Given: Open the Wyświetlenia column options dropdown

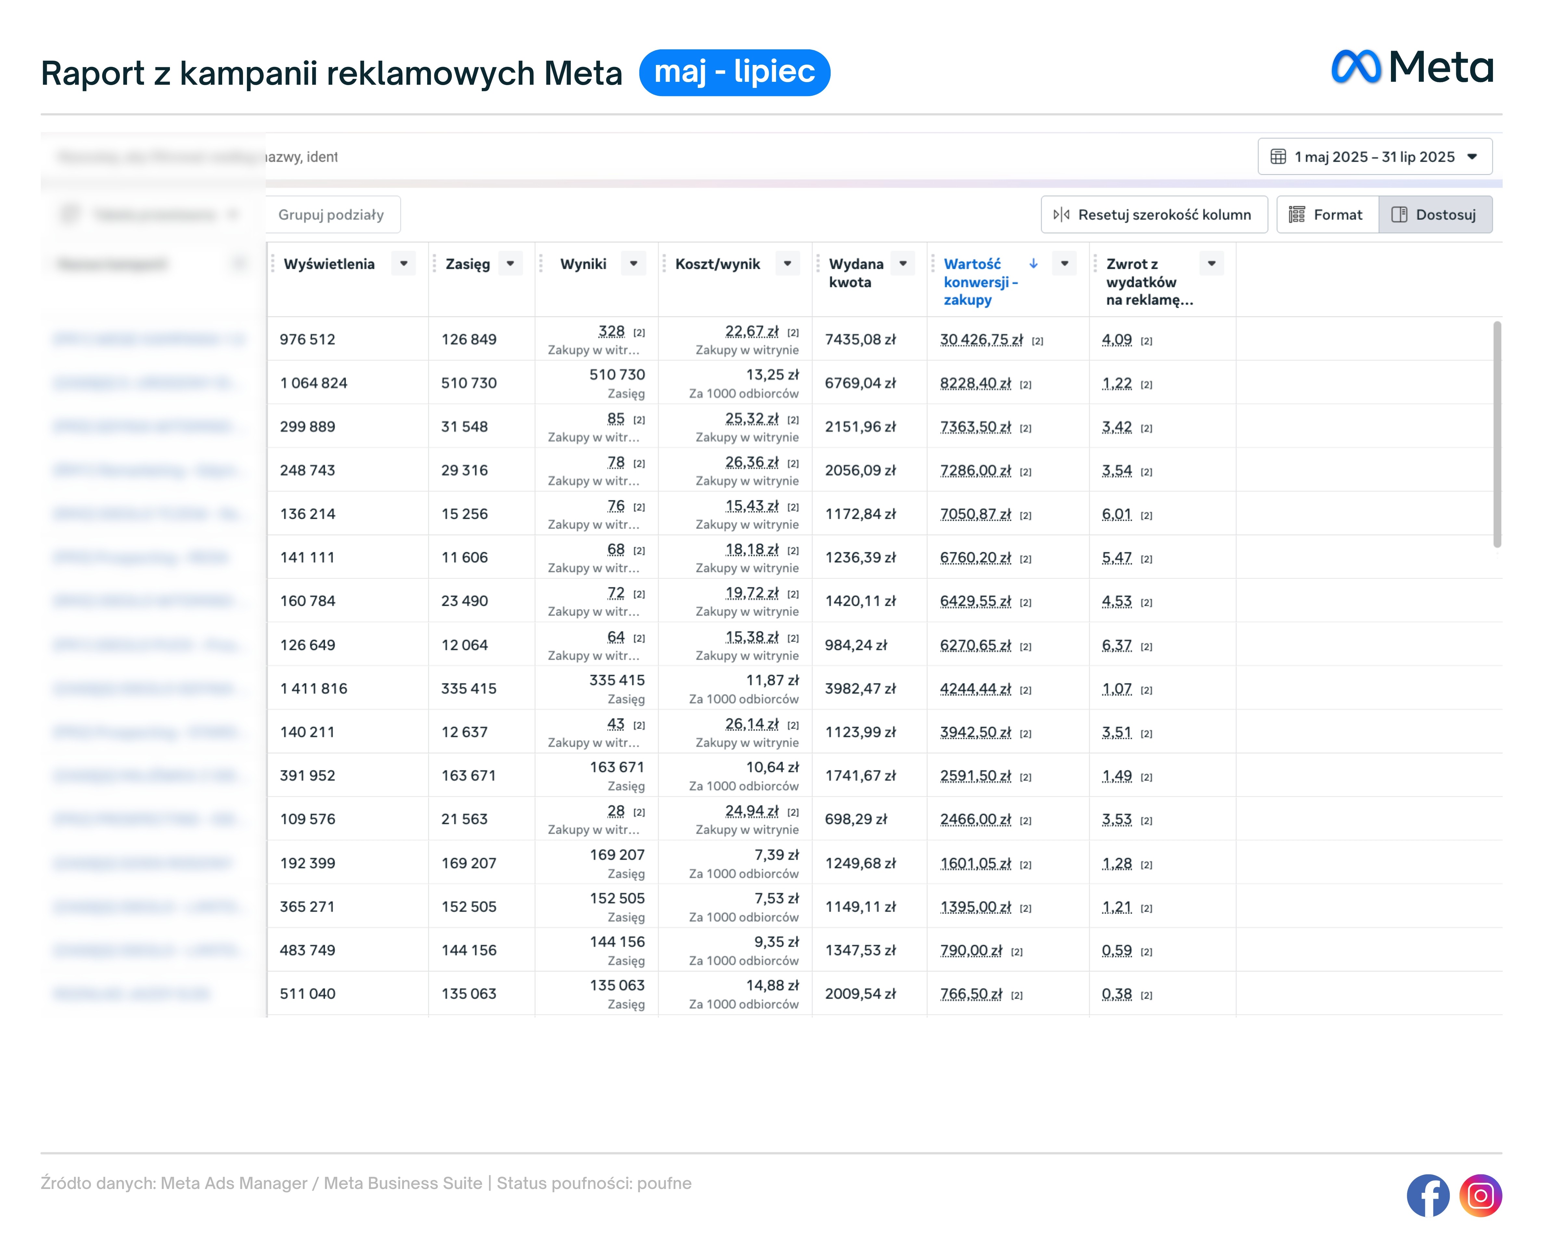Looking at the screenshot, I should click(x=404, y=264).
